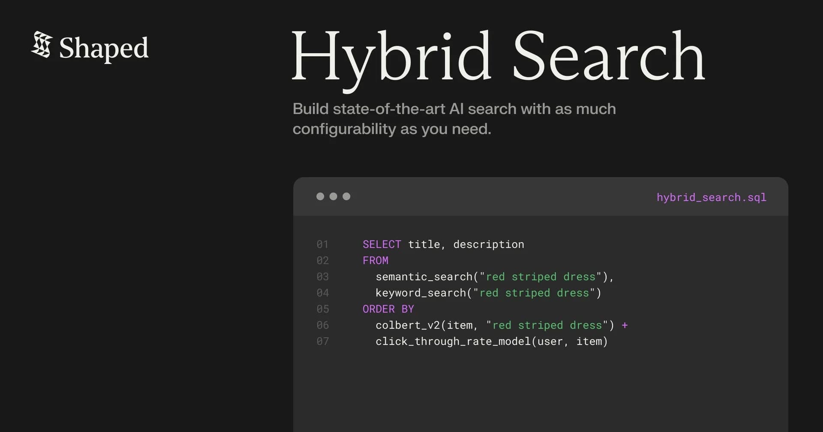Select line number 07 in the gutter
823x432 pixels.
322,341
